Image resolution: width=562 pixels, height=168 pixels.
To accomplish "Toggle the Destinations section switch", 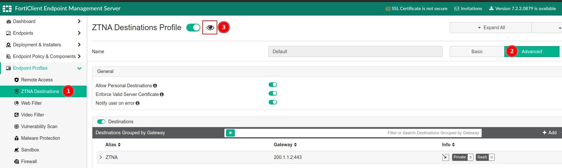I will [101, 122].
